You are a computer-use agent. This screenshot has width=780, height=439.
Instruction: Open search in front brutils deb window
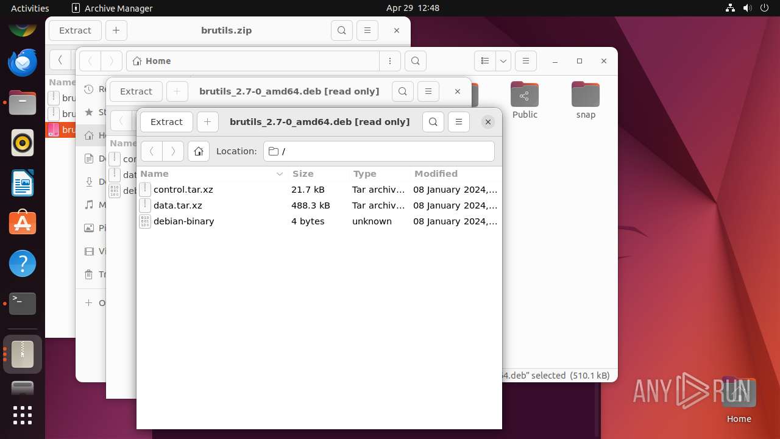coord(433,122)
